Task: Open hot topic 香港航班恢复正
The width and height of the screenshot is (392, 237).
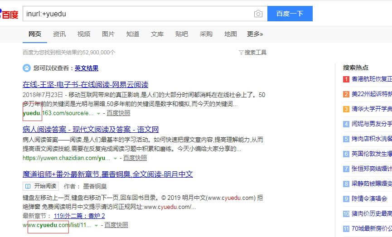Action: [x=372, y=79]
